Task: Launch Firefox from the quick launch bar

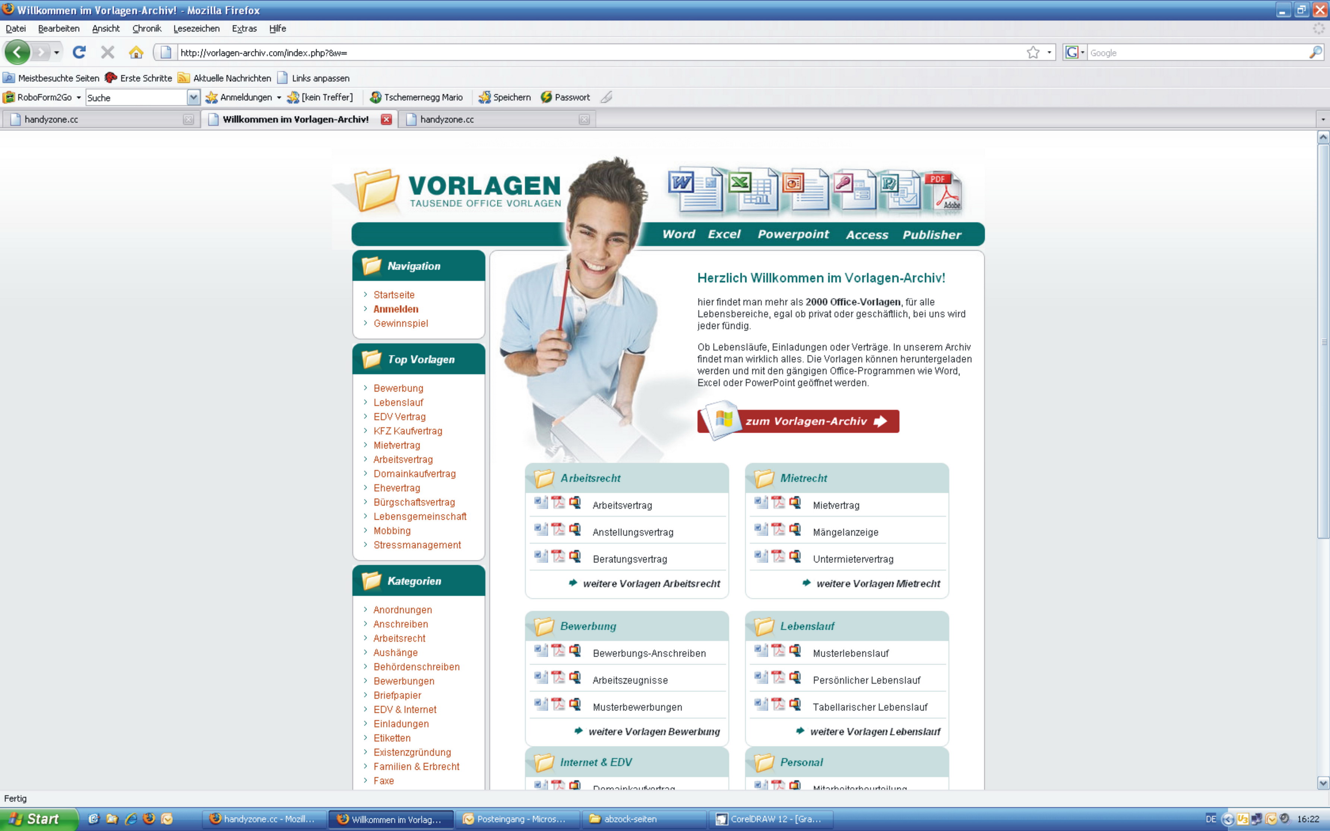Action: pyautogui.click(x=149, y=819)
